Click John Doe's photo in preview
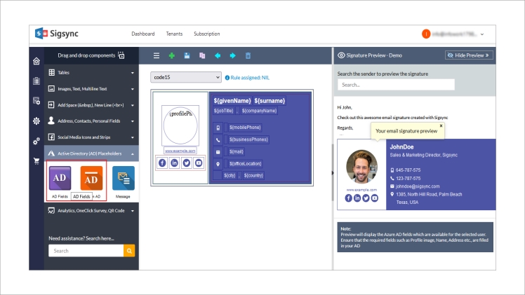This screenshot has width=525, height=295. [x=361, y=166]
